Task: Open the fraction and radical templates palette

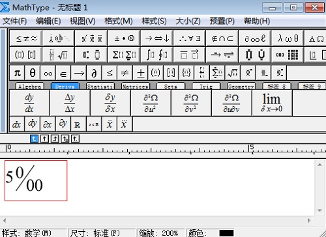Action: tap(59, 55)
